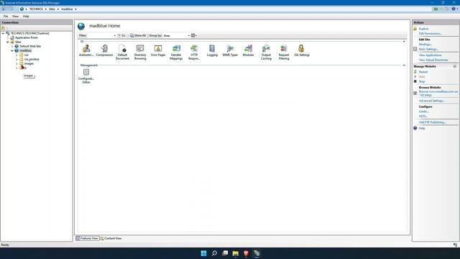Switch to the Content View tab
The height and width of the screenshot is (259, 460).
click(111, 238)
